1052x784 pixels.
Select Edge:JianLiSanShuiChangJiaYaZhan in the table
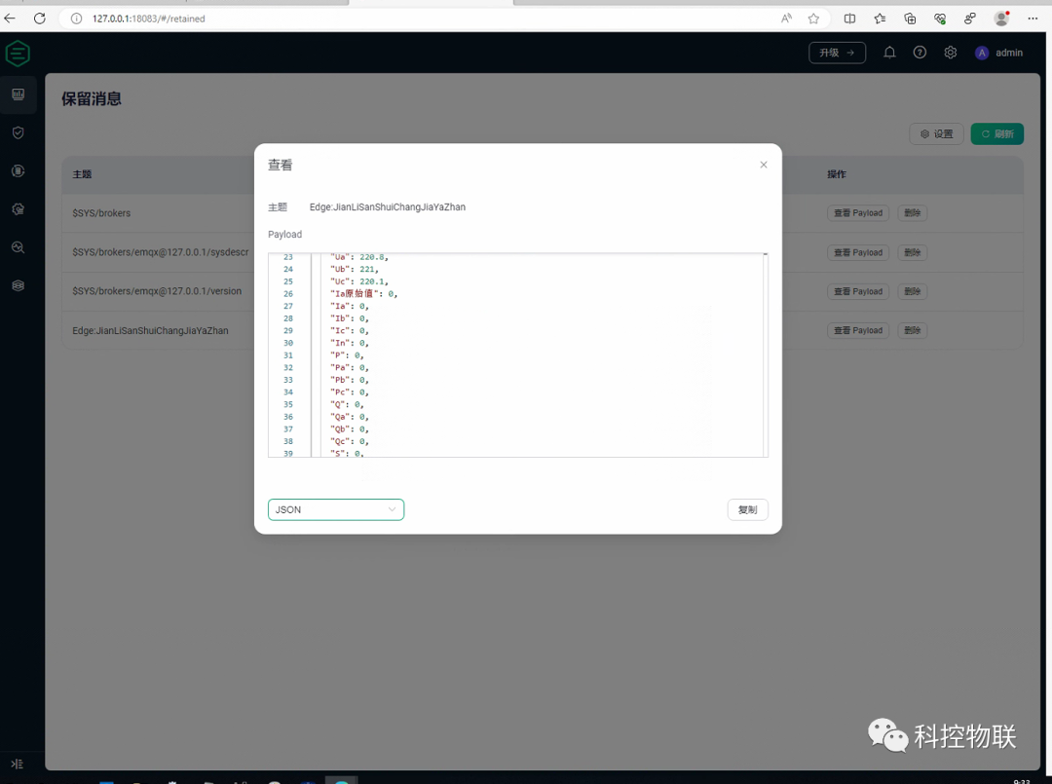point(150,330)
